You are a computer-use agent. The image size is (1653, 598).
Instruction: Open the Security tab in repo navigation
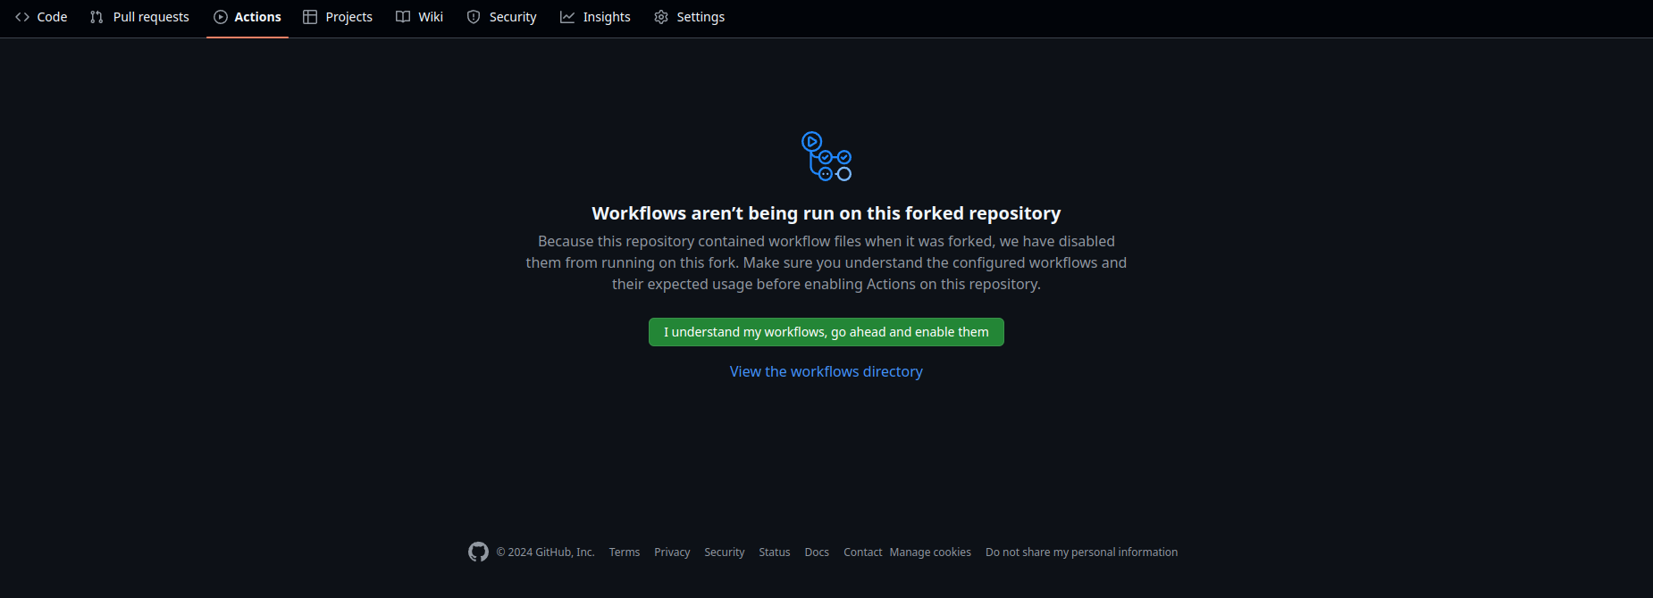pos(501,17)
